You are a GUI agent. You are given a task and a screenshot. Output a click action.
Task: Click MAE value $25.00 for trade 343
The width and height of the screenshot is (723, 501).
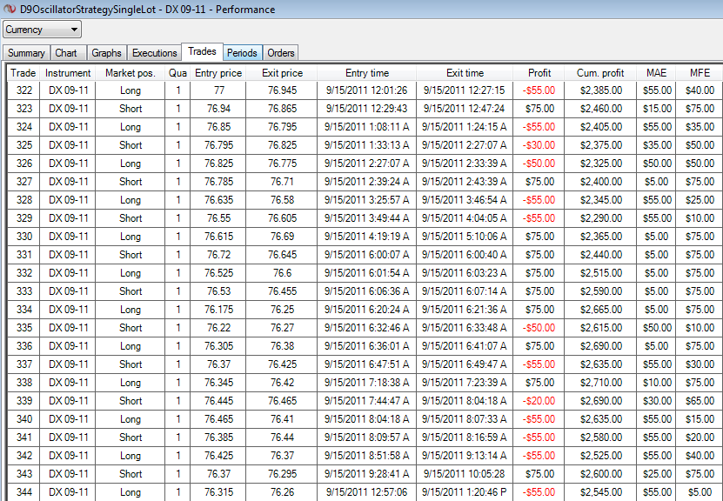pyautogui.click(x=657, y=474)
